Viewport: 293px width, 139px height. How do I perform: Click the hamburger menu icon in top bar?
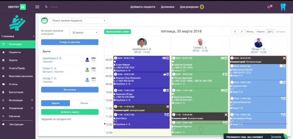pos(37,7)
